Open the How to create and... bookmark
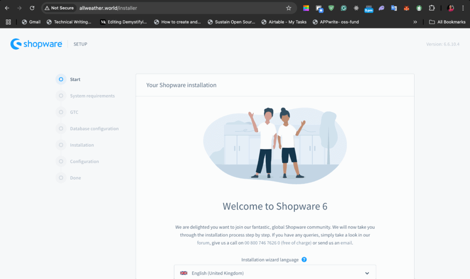 point(178,22)
